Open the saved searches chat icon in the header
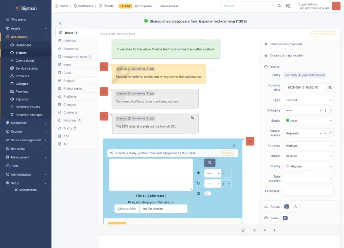 click(288, 6)
